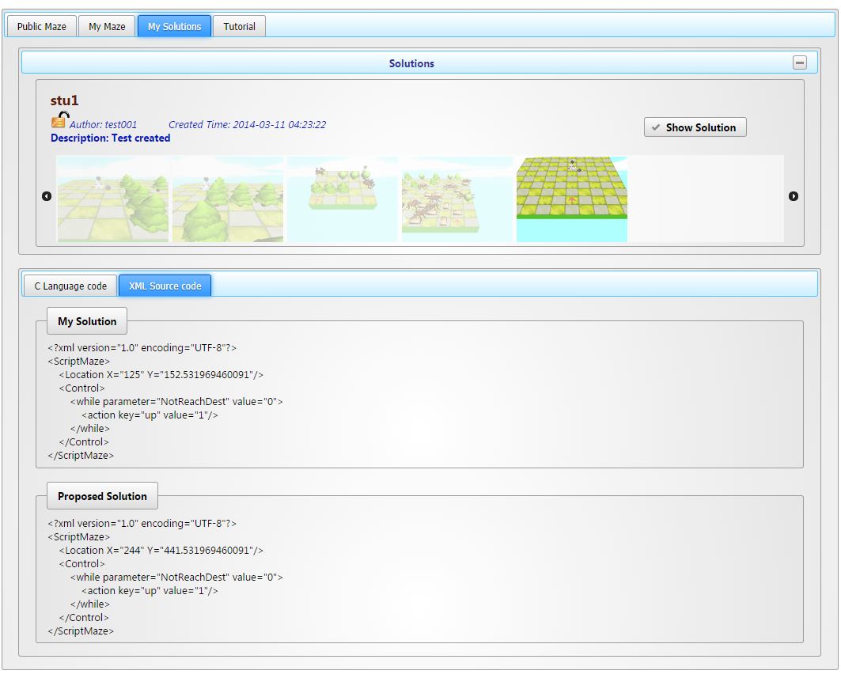Choose the green checkered grid maze thumbnail
The width and height of the screenshot is (841, 678).
click(x=572, y=199)
